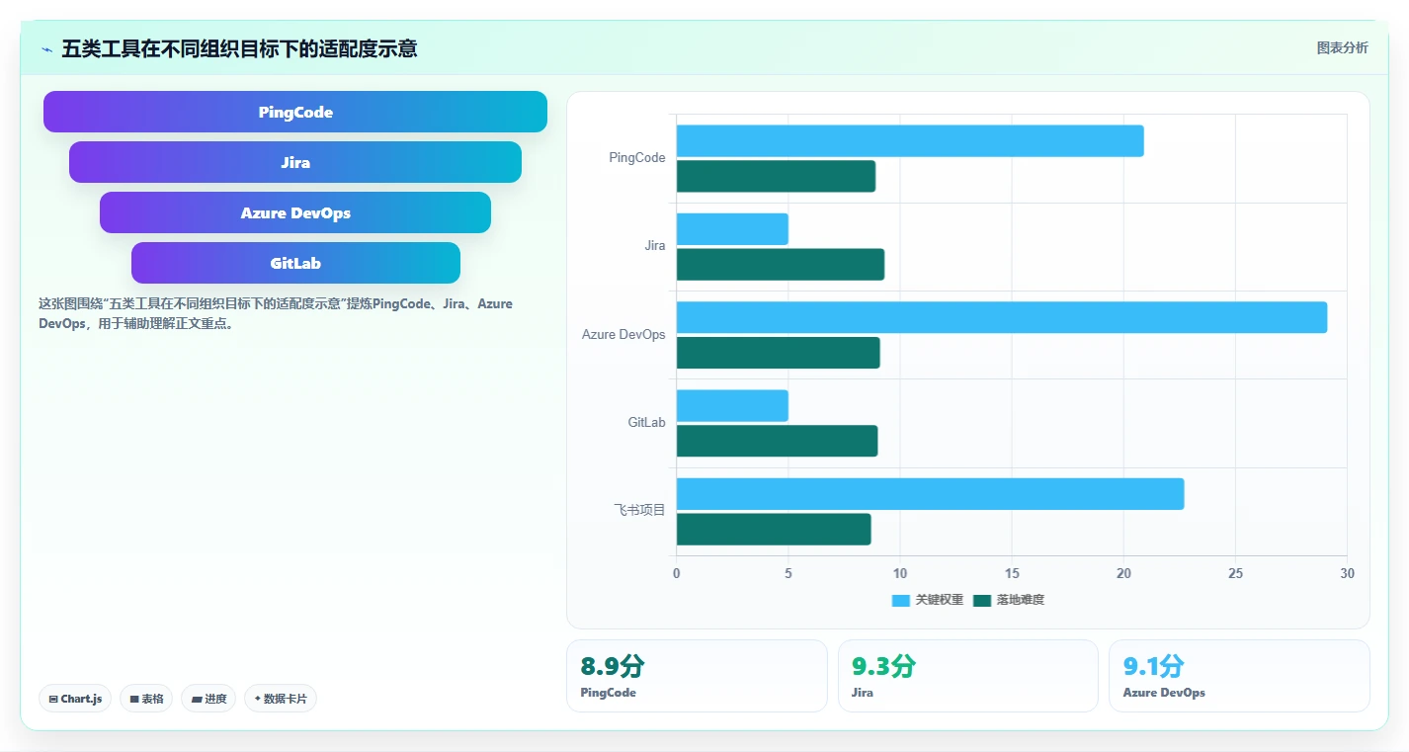
Task: Click the Chart.js tag chip
Action: (76, 699)
